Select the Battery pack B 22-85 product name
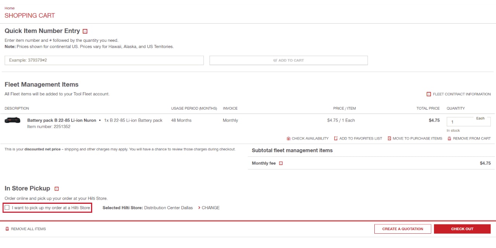The image size is (496, 248). [61, 120]
